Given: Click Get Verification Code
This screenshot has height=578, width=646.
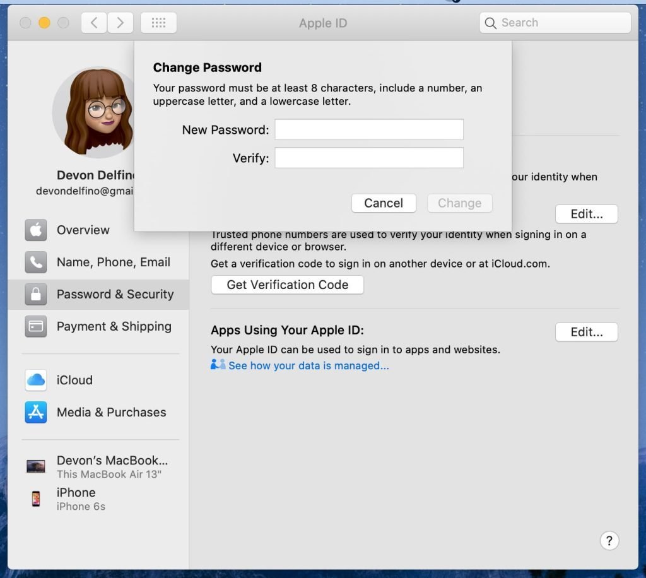Looking at the screenshot, I should point(288,285).
